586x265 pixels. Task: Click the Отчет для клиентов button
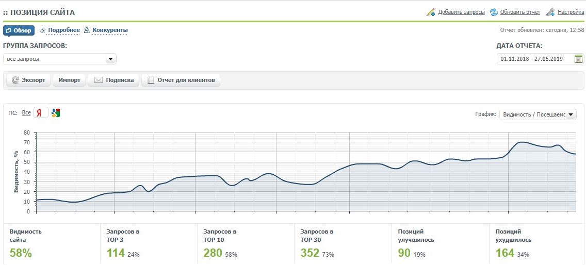181,80
